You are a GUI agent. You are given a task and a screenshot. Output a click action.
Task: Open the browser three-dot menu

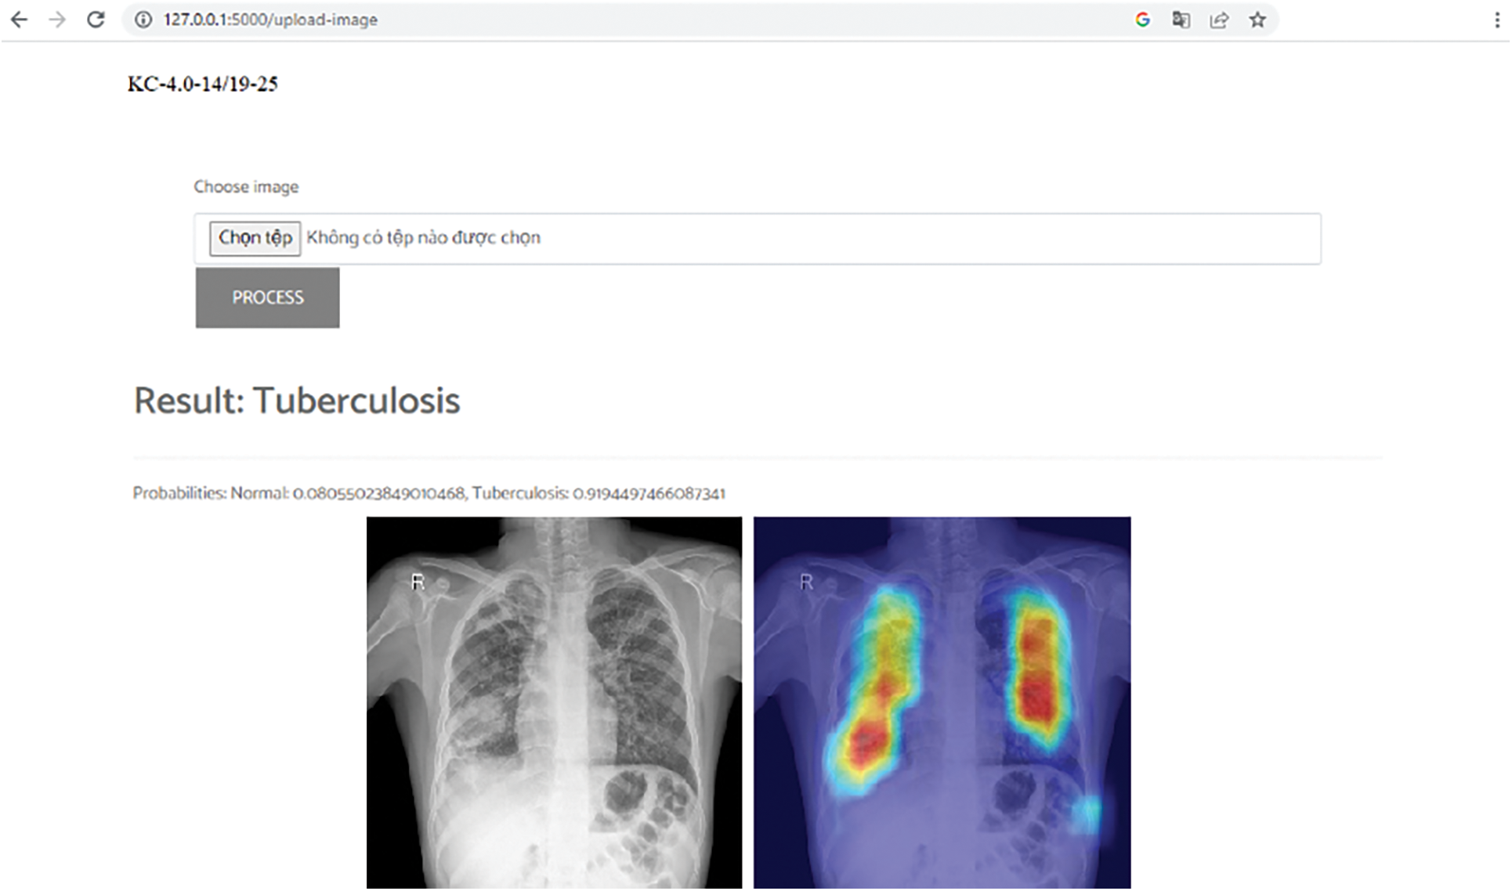click(x=1497, y=20)
